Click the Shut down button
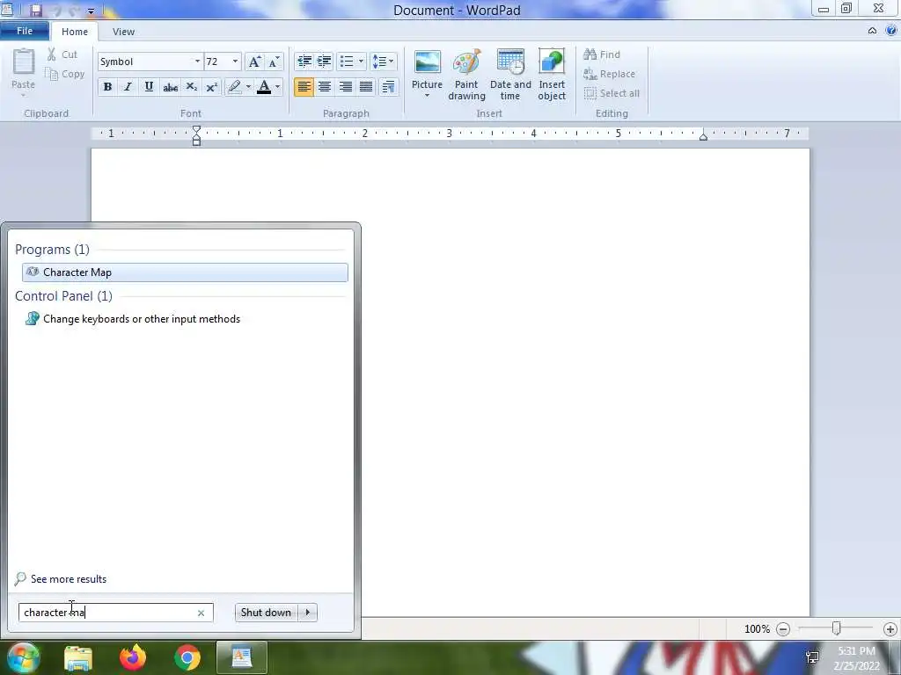Viewport: 901px width, 675px height. pyautogui.click(x=266, y=613)
